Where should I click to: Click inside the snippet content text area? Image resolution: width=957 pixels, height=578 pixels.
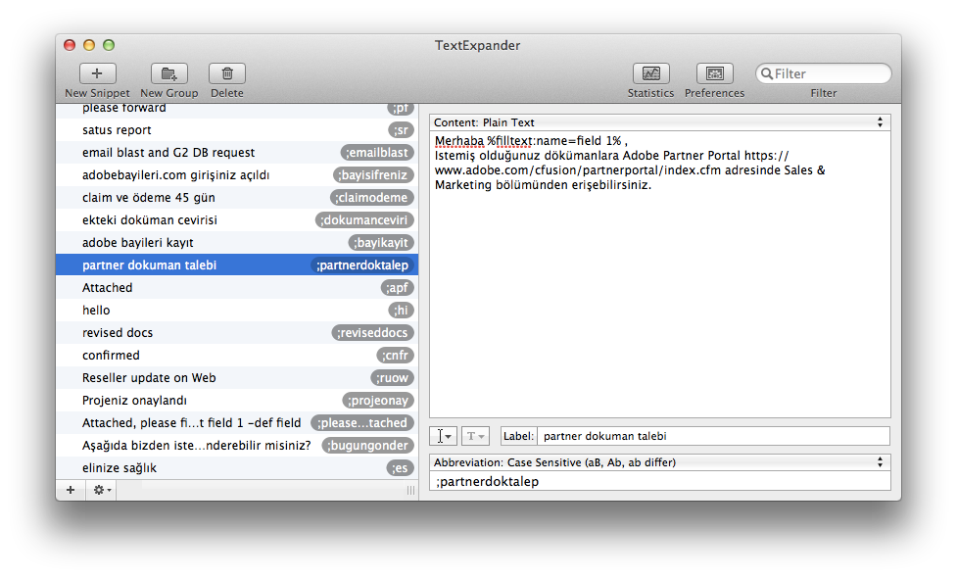[x=660, y=274]
